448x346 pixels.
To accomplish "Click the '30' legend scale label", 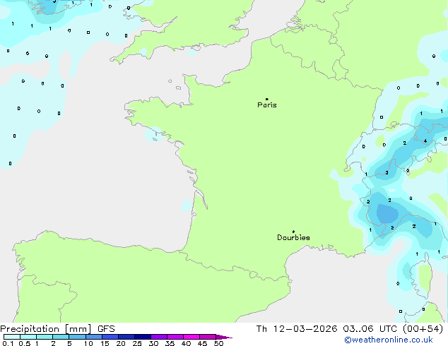I will 153,343.
